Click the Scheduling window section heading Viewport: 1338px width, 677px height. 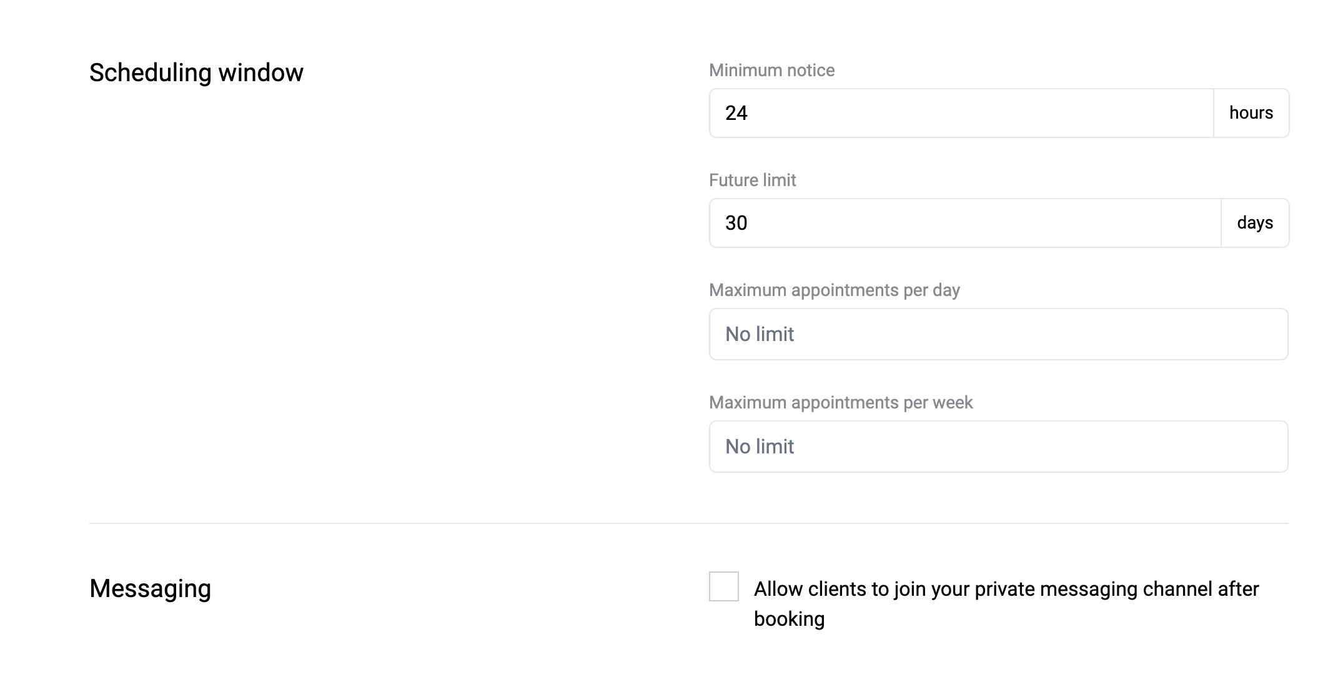pos(196,72)
